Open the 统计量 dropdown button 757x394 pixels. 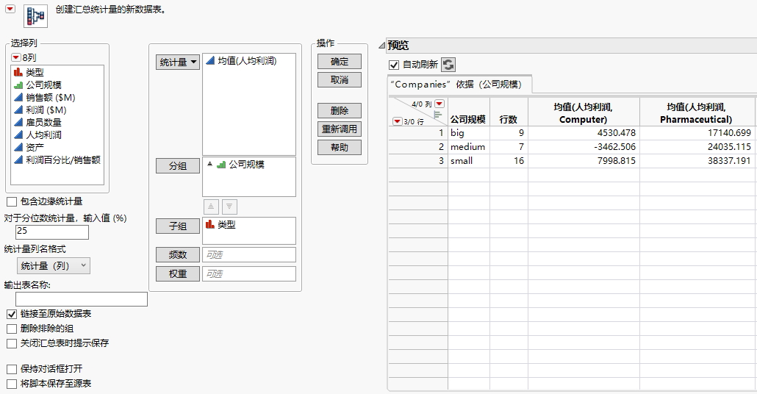point(178,62)
